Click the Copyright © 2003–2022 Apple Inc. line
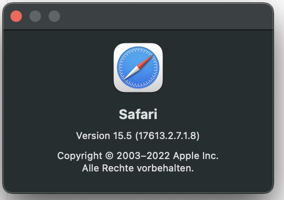The width and height of the screenshot is (284, 200). [138, 156]
